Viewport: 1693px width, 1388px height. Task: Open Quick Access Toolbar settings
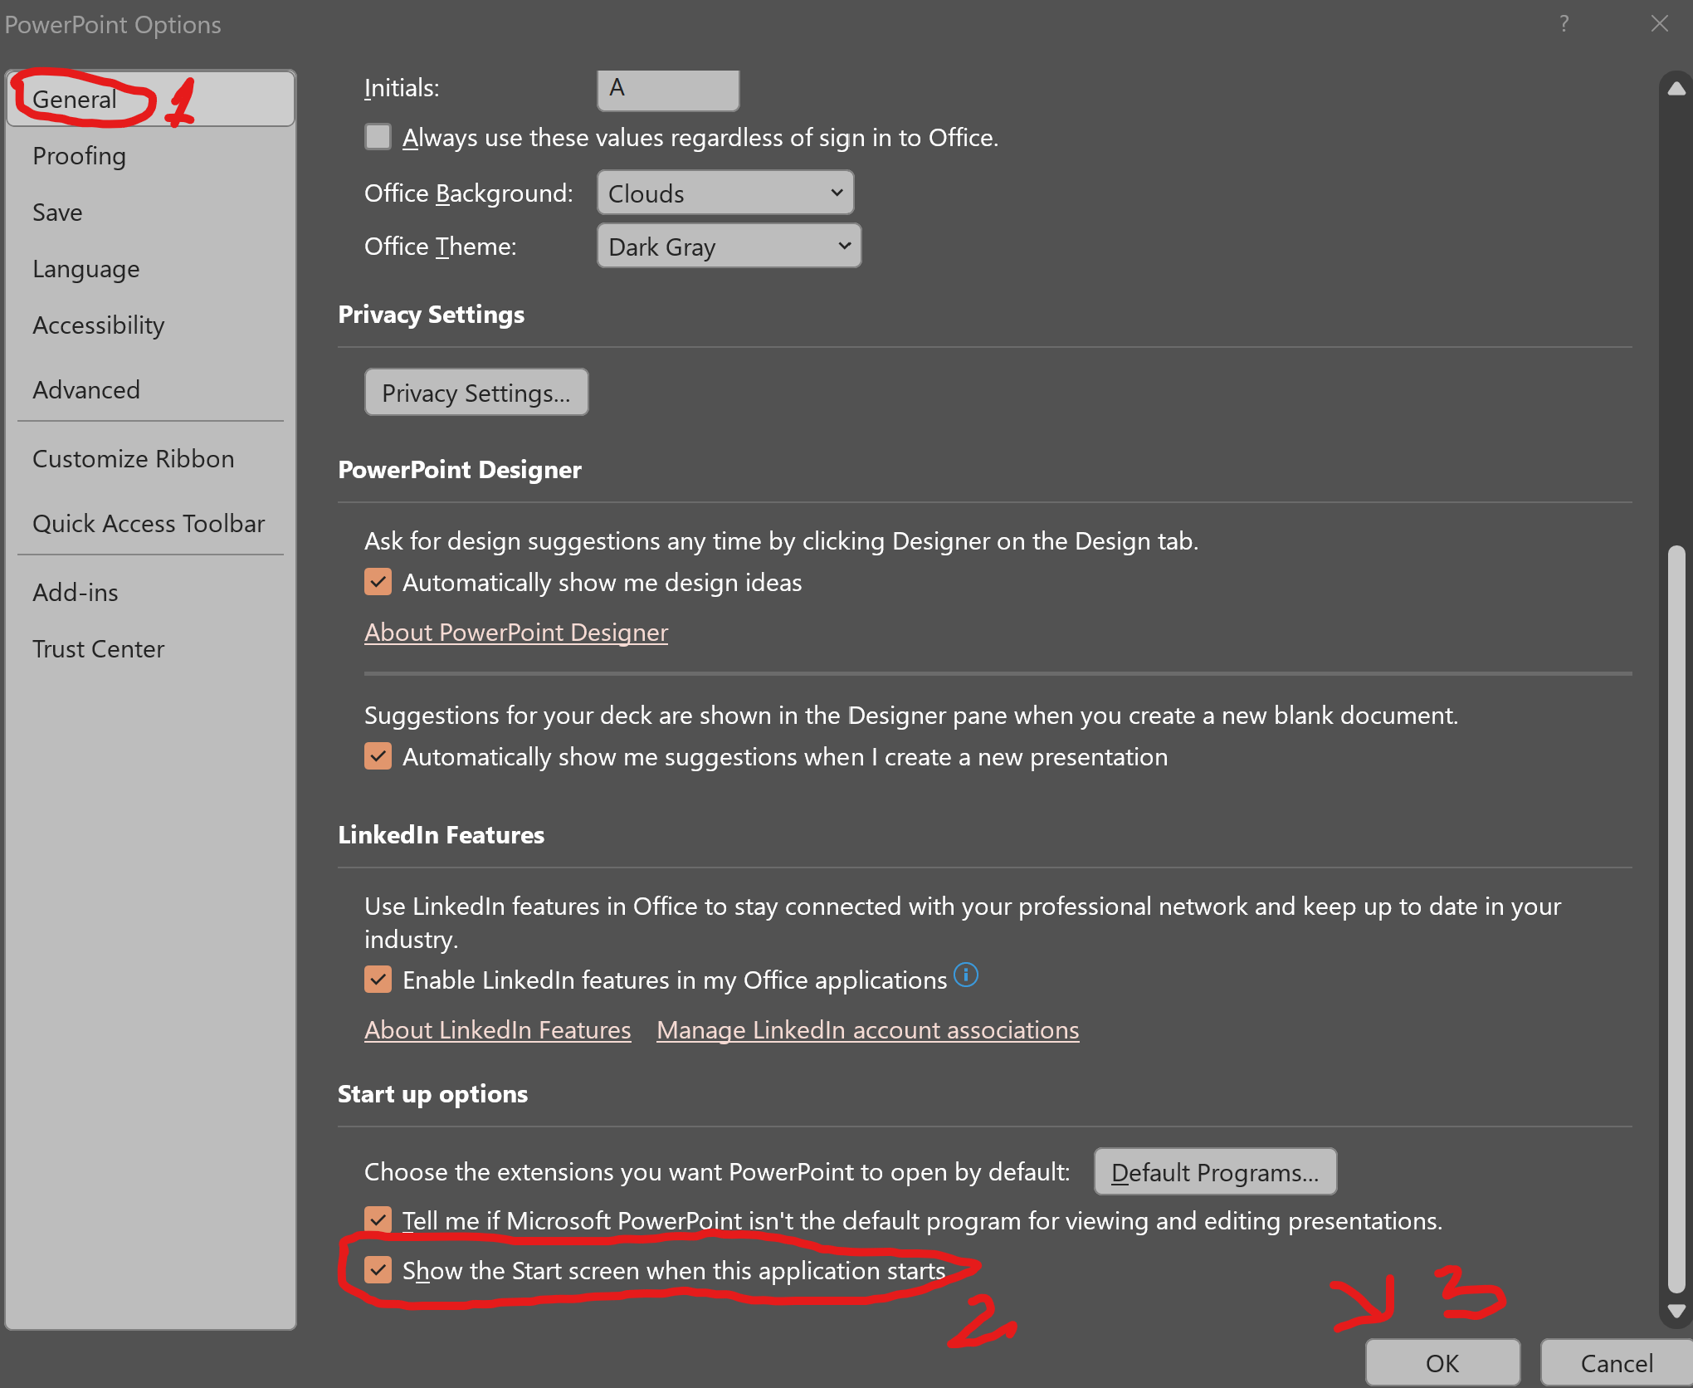pos(149,524)
